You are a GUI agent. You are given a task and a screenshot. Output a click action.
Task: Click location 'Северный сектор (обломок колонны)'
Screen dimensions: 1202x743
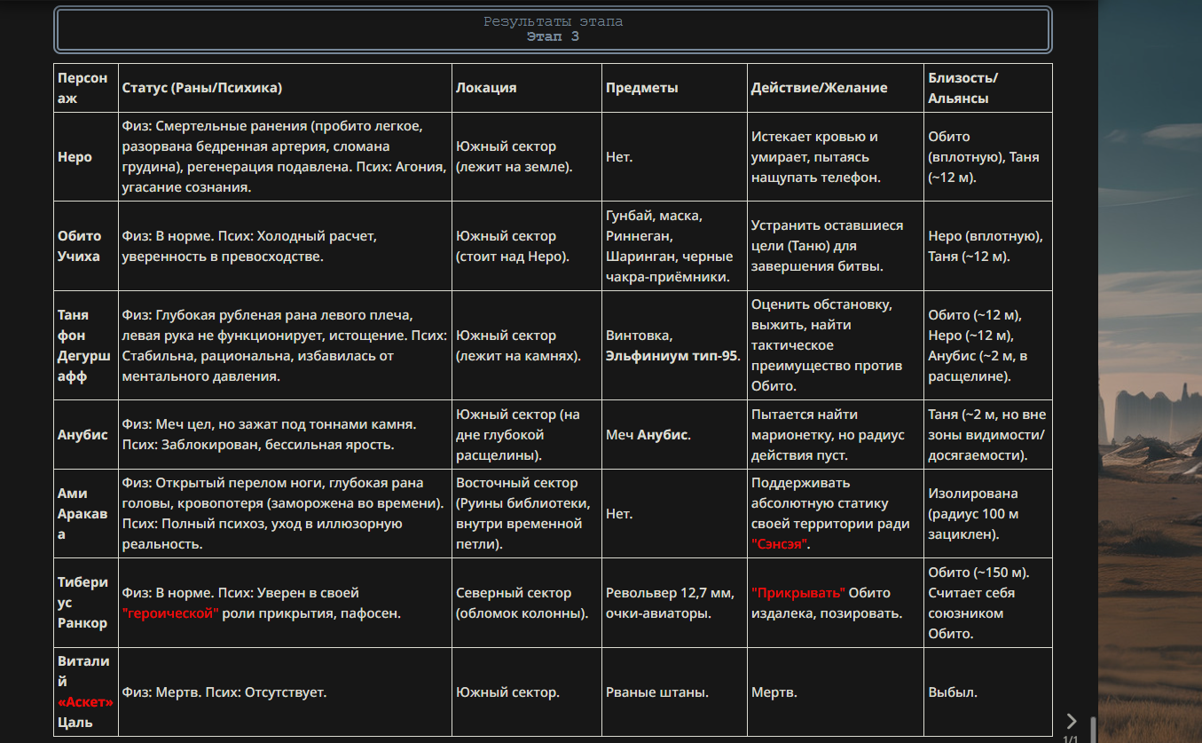point(527,603)
